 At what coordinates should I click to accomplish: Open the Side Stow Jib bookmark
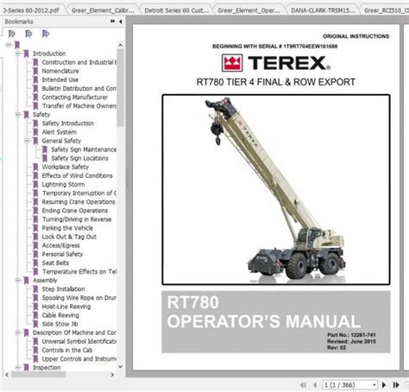click(60, 324)
